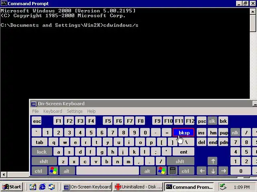Click the del delete key

[202, 142]
